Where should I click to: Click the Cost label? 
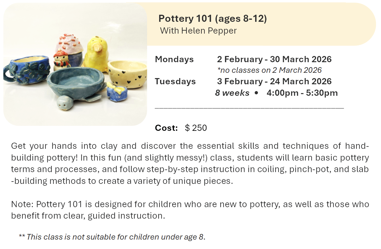(x=166, y=128)
